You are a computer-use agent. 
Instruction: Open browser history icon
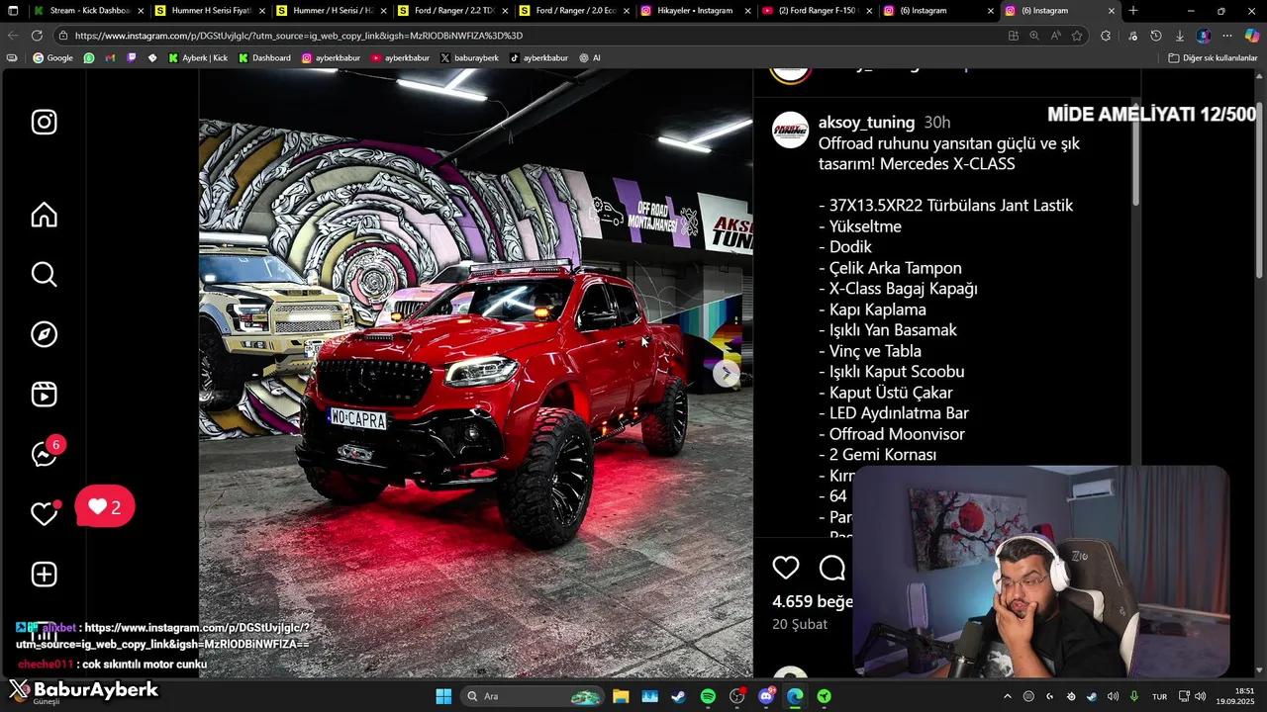[x=1156, y=36]
